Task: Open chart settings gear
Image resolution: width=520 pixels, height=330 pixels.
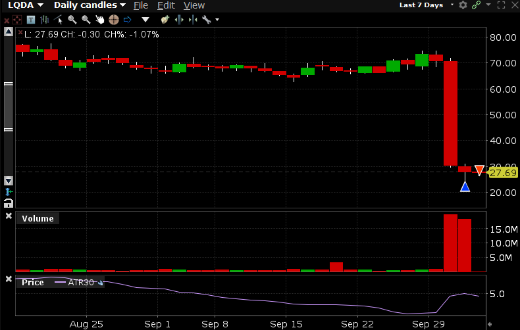Action: pos(463,5)
